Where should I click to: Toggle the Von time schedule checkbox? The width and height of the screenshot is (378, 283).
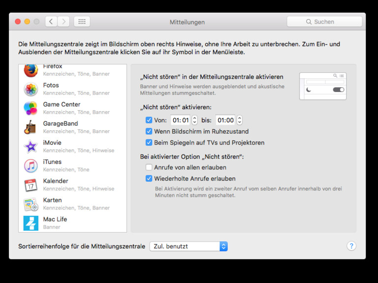149,120
